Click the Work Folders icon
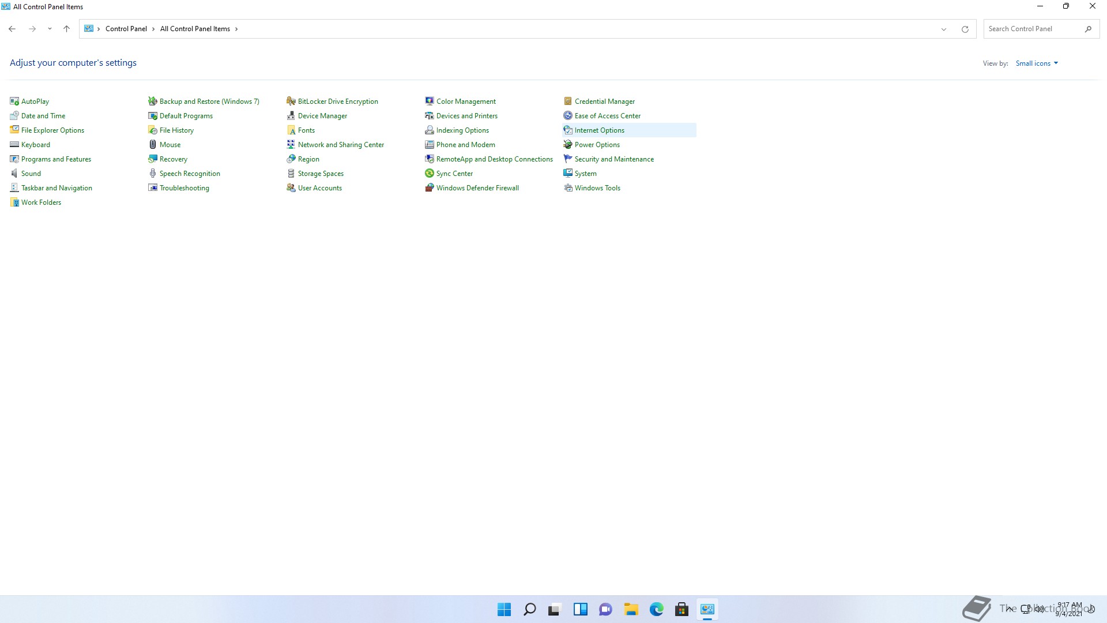Screen dimensions: 1107x623 point(14,202)
